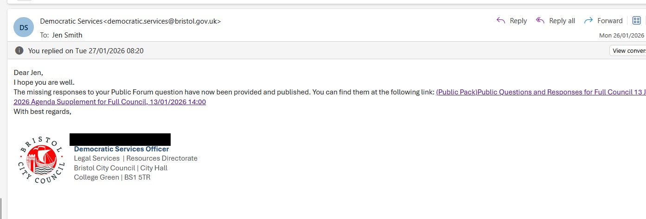
Task: Click the Reply all double-arrow icon
Action: click(x=540, y=21)
